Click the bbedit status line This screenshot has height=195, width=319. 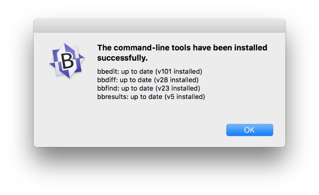150,71
